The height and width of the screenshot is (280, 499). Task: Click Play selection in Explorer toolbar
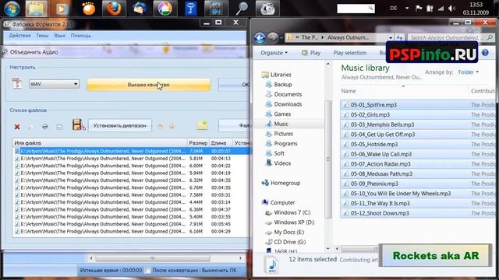[350, 53]
